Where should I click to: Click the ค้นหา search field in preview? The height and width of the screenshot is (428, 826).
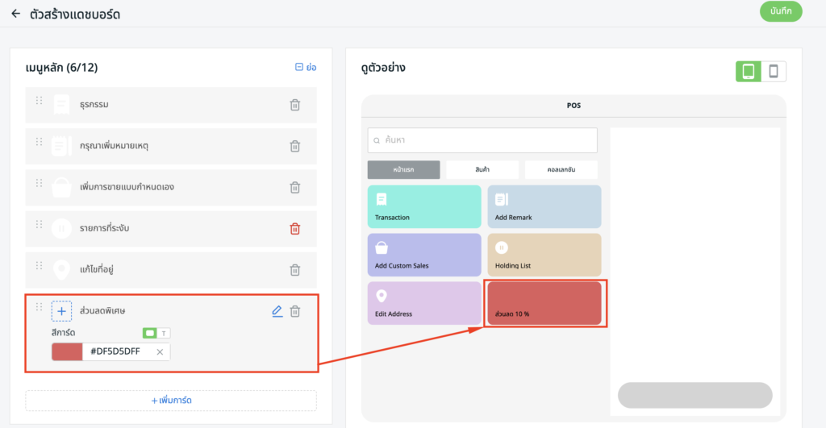tap(482, 140)
